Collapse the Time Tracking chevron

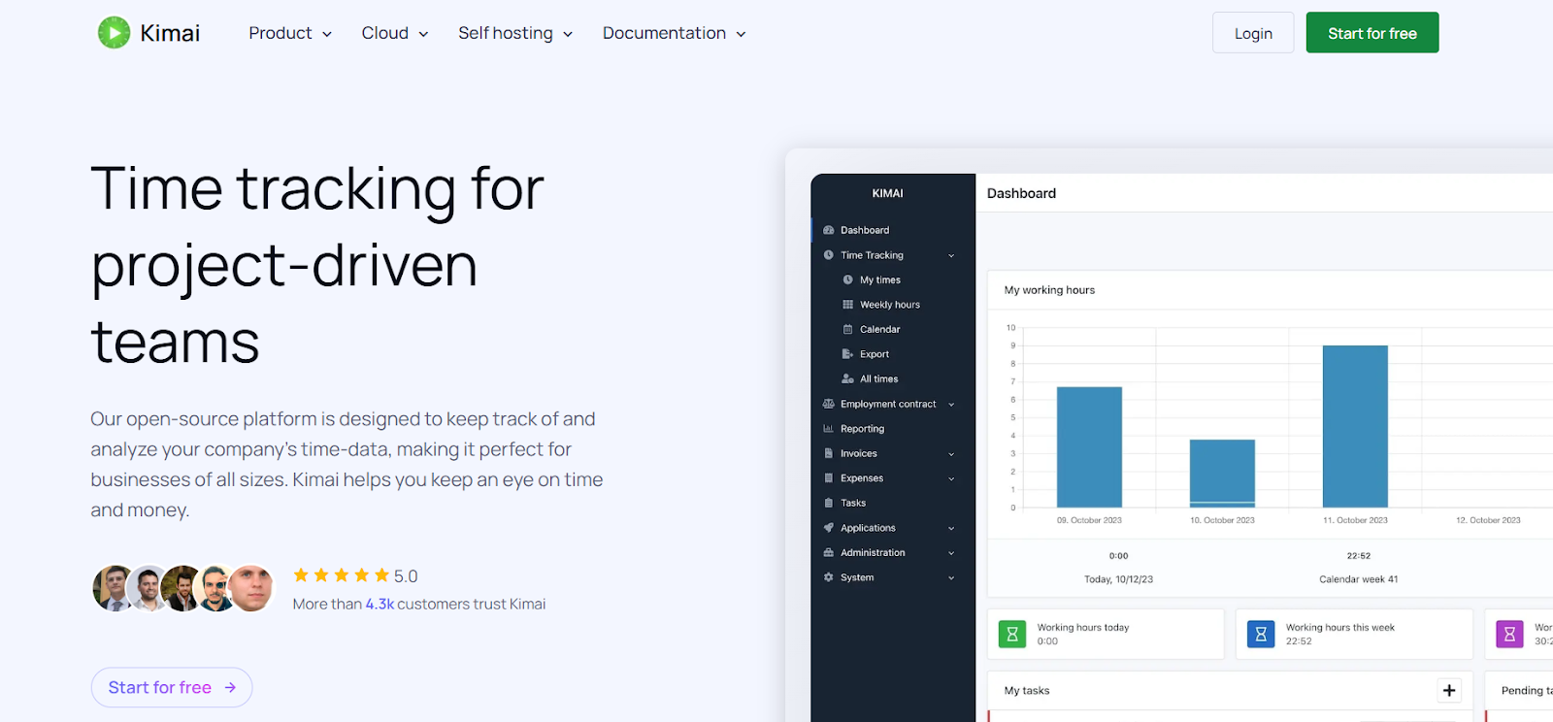951,256
